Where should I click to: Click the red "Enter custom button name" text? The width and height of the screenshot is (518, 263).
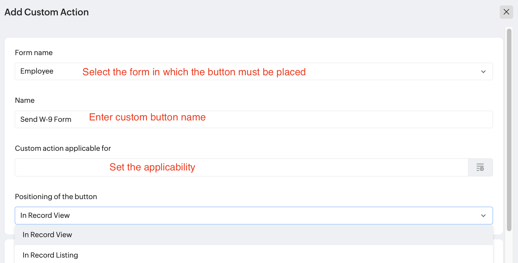pyautogui.click(x=147, y=117)
